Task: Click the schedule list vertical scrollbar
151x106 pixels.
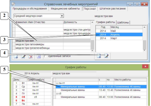Action: click(x=144, y=42)
